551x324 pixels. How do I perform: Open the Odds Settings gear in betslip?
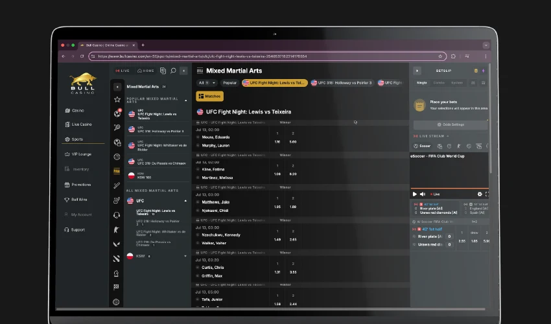(451, 124)
